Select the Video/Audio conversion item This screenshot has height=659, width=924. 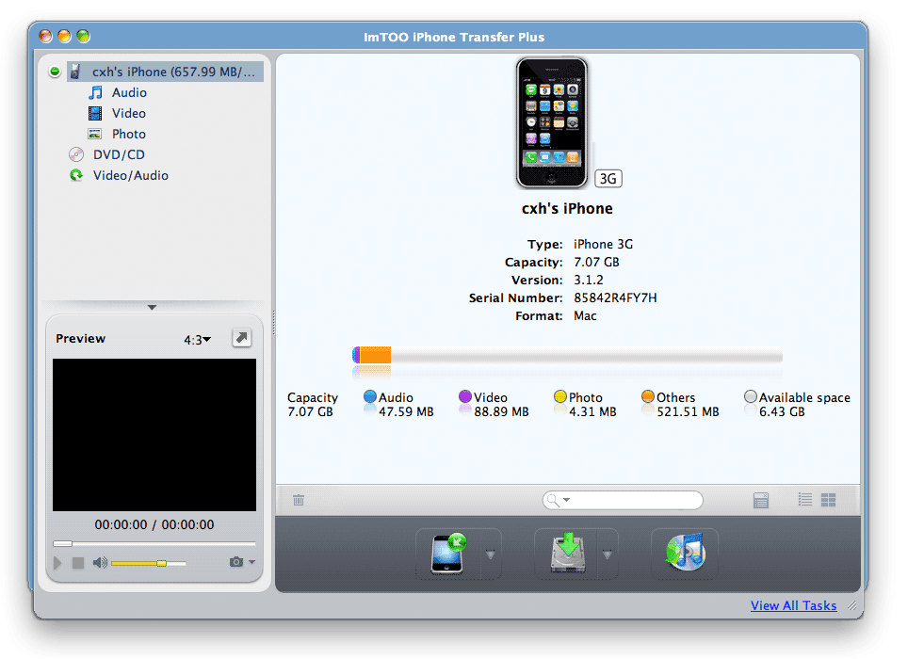point(130,175)
